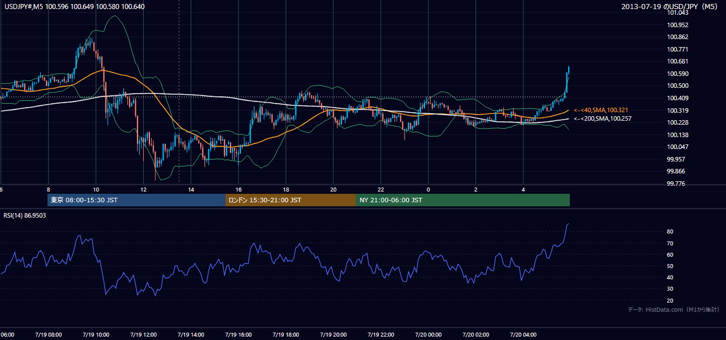Click RSI axis level 60
The image size is (726, 340).
[x=670, y=254]
